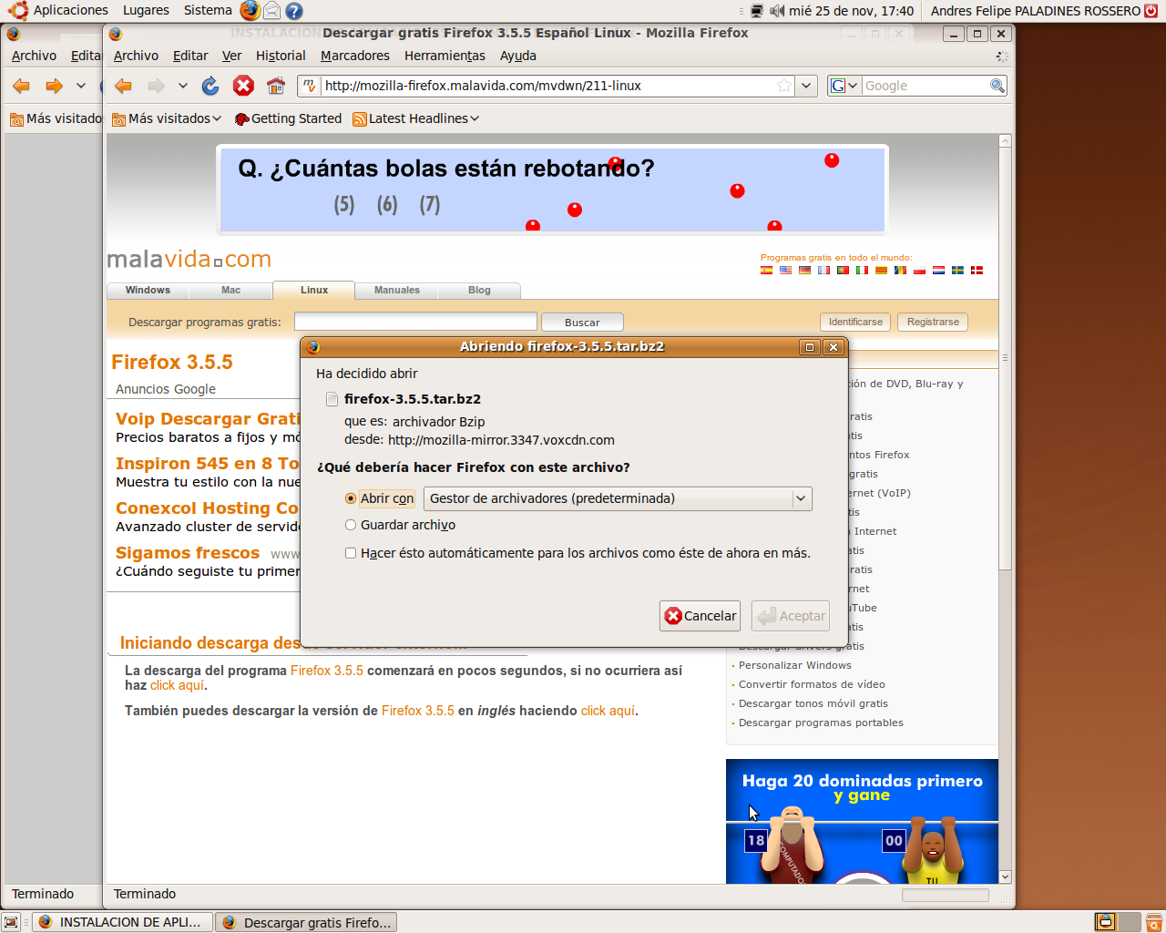Open the Herramientas menu

tap(445, 56)
